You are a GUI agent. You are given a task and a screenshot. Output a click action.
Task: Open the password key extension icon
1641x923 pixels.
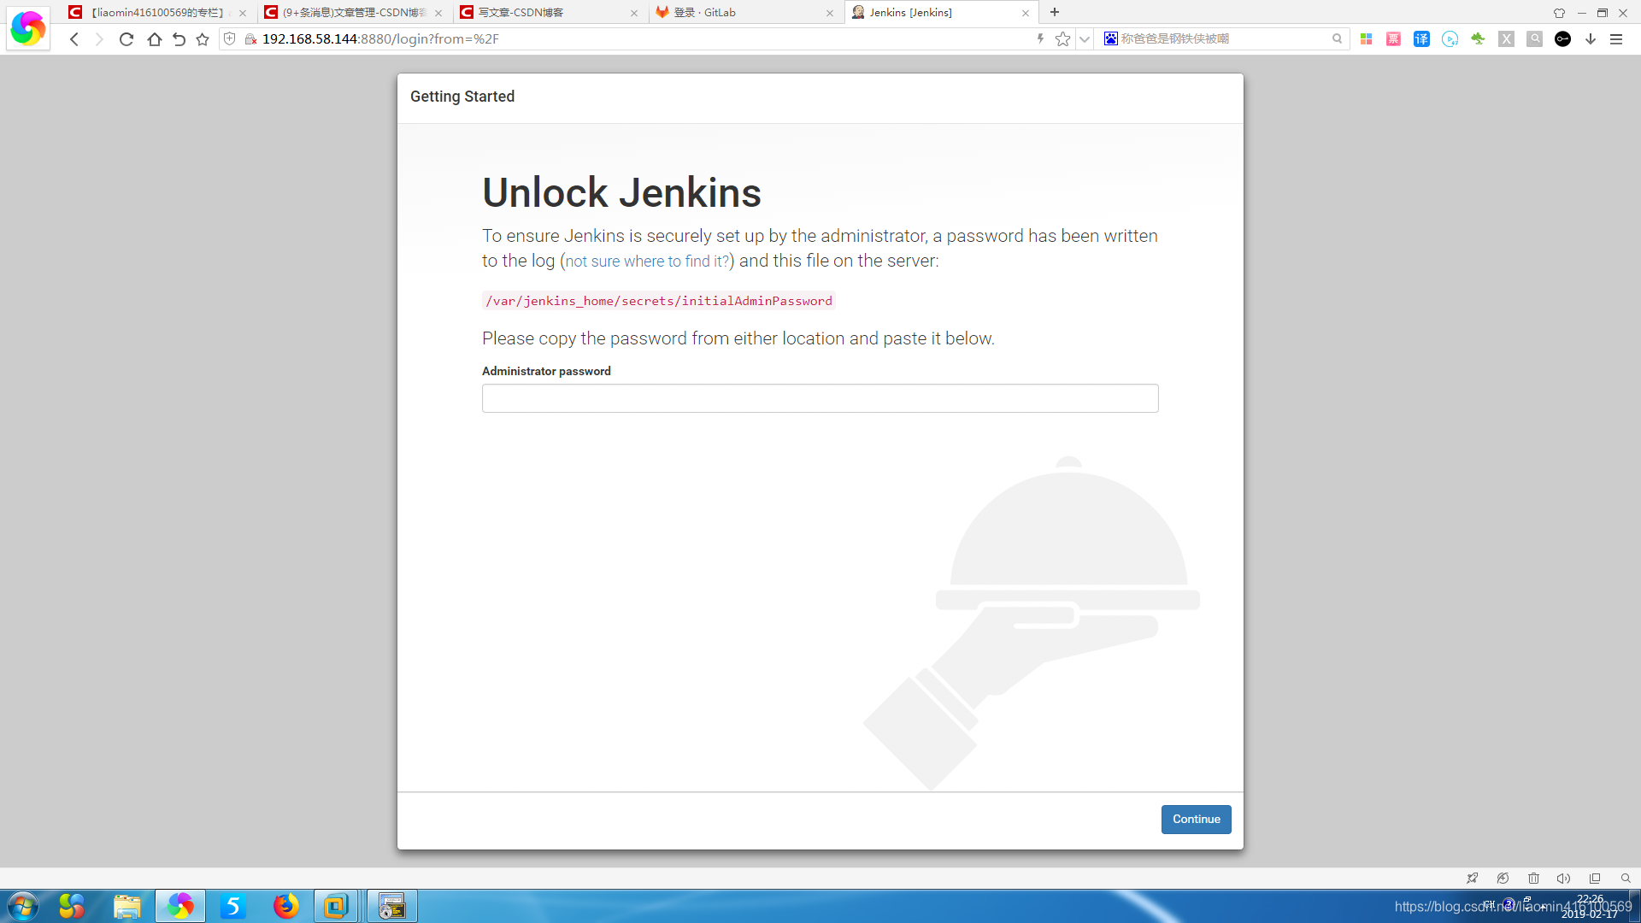point(1562,39)
